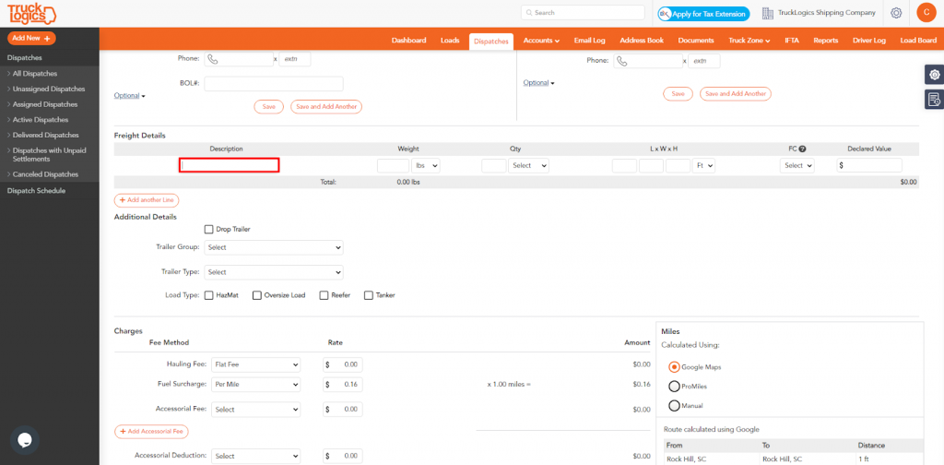
Task: Open the IFTA tab
Action: (792, 41)
